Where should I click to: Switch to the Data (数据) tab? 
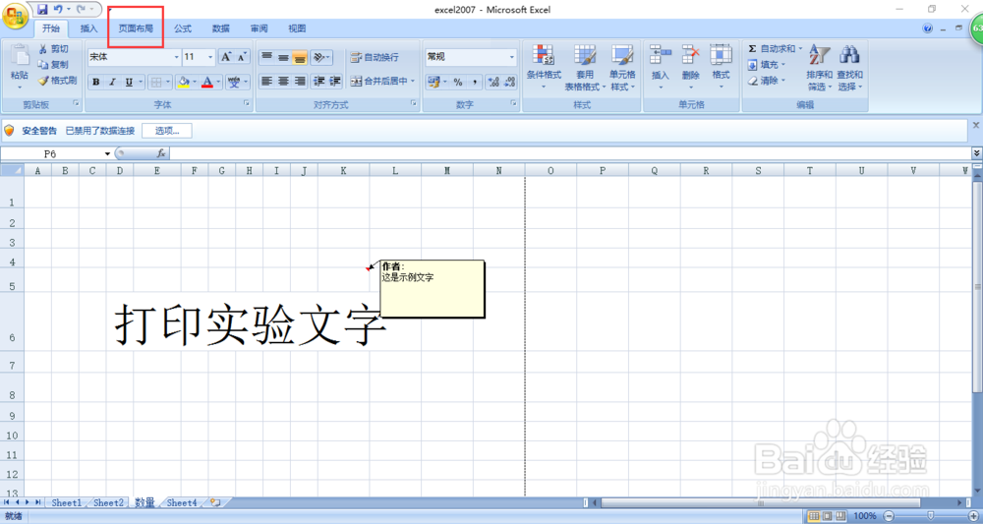(x=220, y=29)
